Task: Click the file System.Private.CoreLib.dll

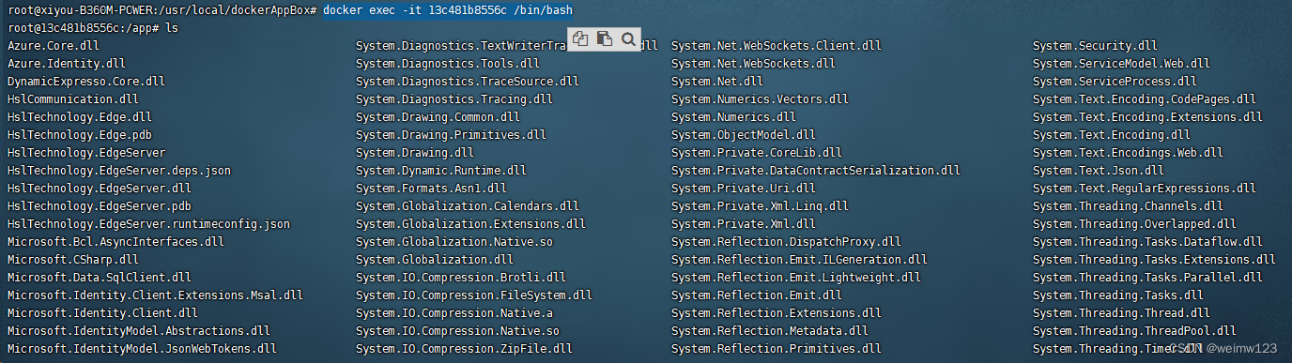Action: (x=757, y=152)
